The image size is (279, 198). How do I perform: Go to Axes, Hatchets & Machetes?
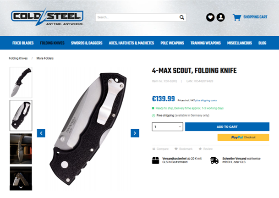coord(131,43)
